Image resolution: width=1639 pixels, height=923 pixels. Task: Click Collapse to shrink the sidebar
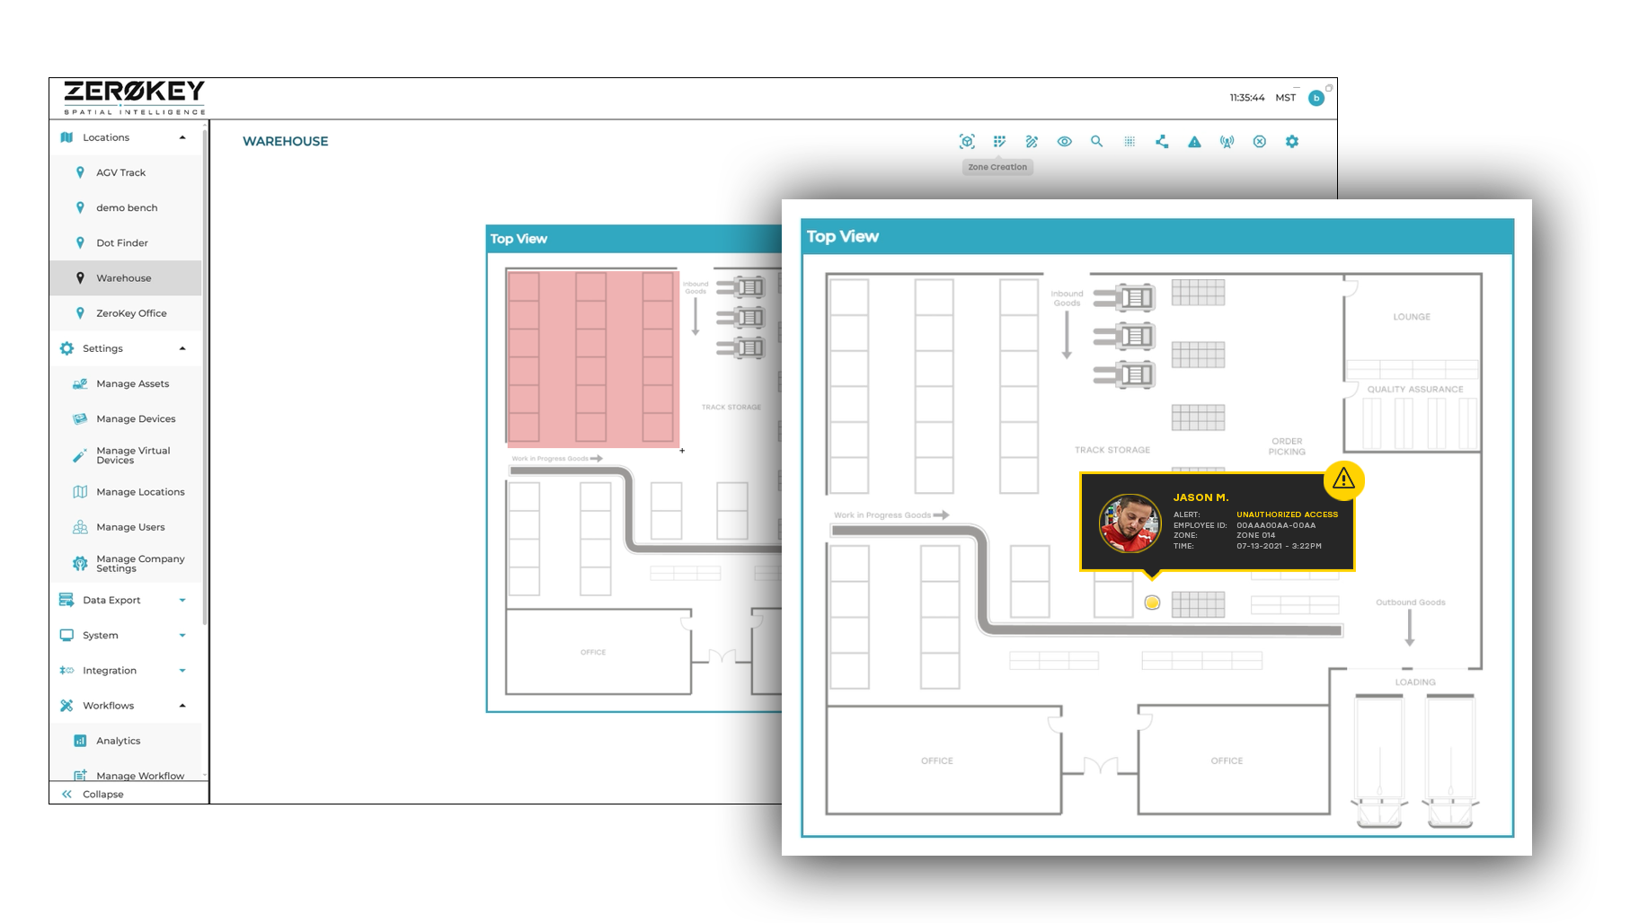coord(102,794)
